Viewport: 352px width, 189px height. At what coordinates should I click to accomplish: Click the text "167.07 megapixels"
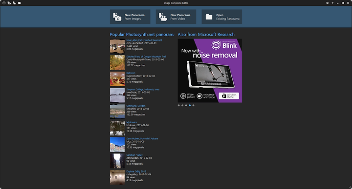136,66
